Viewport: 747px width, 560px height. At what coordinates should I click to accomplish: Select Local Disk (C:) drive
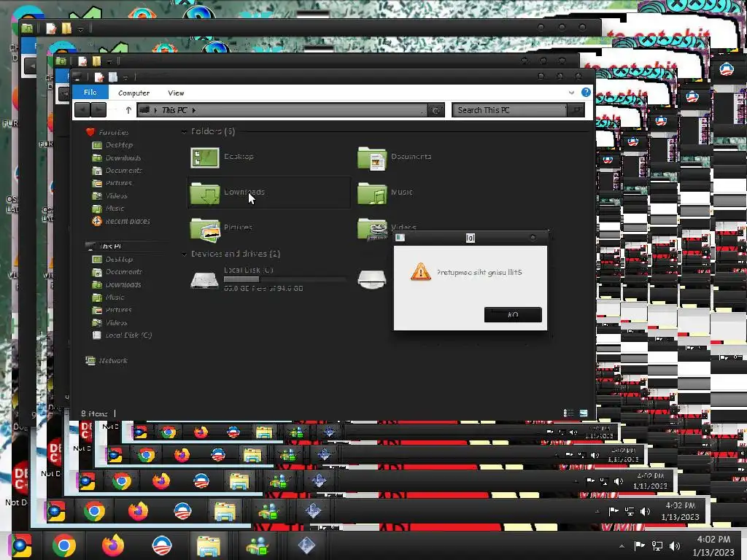click(269, 279)
